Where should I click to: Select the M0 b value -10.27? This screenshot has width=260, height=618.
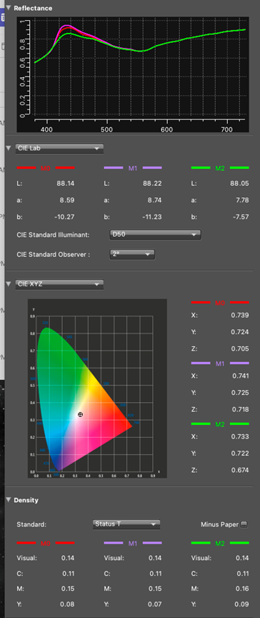point(65,217)
